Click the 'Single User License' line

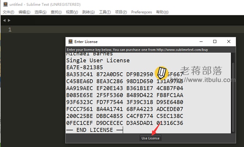(98, 61)
